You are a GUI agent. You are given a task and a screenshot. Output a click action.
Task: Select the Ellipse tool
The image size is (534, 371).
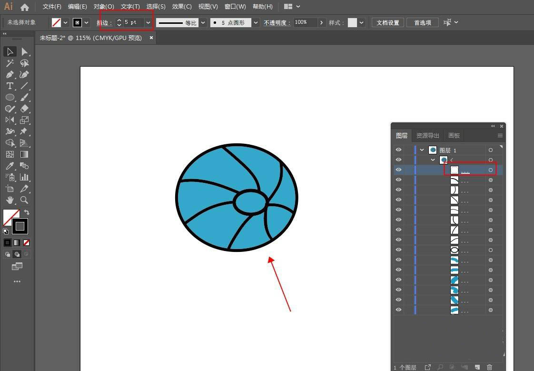(10, 97)
